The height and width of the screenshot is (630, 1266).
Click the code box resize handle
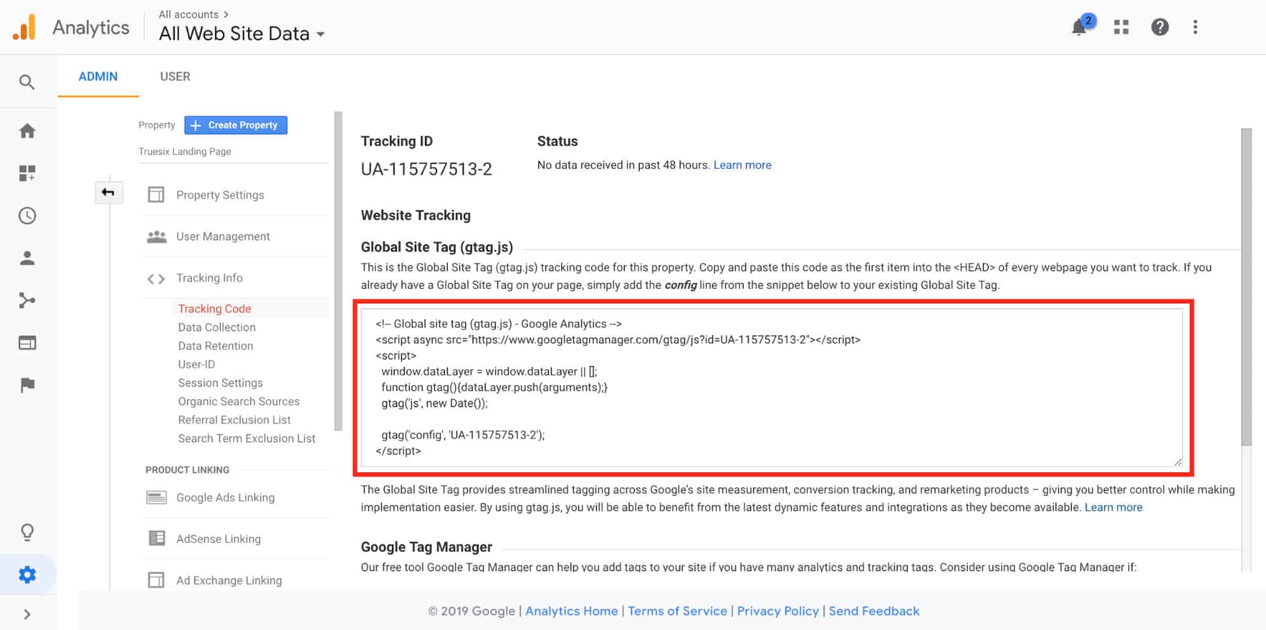1177,462
